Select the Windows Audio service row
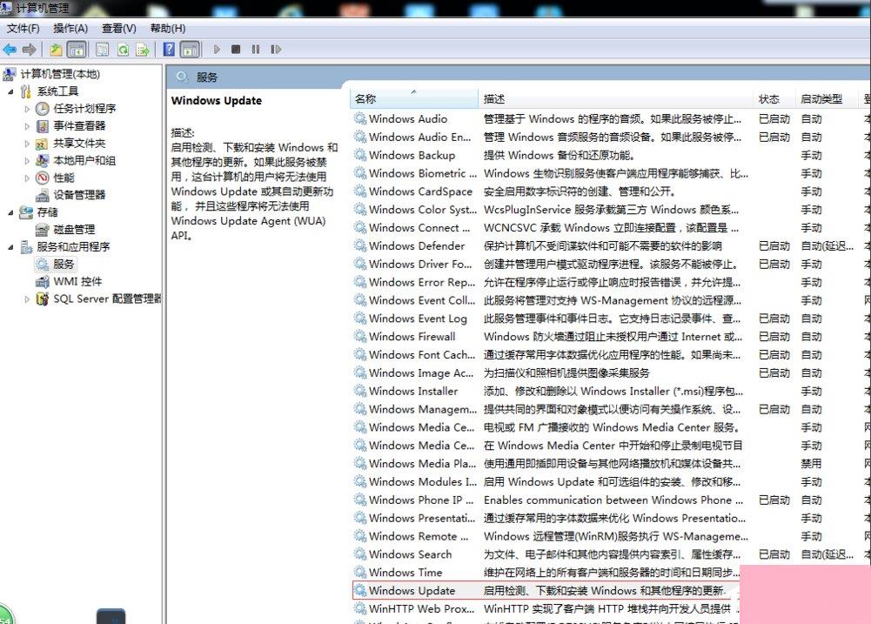Screen dimensions: 871x624 click(x=611, y=119)
